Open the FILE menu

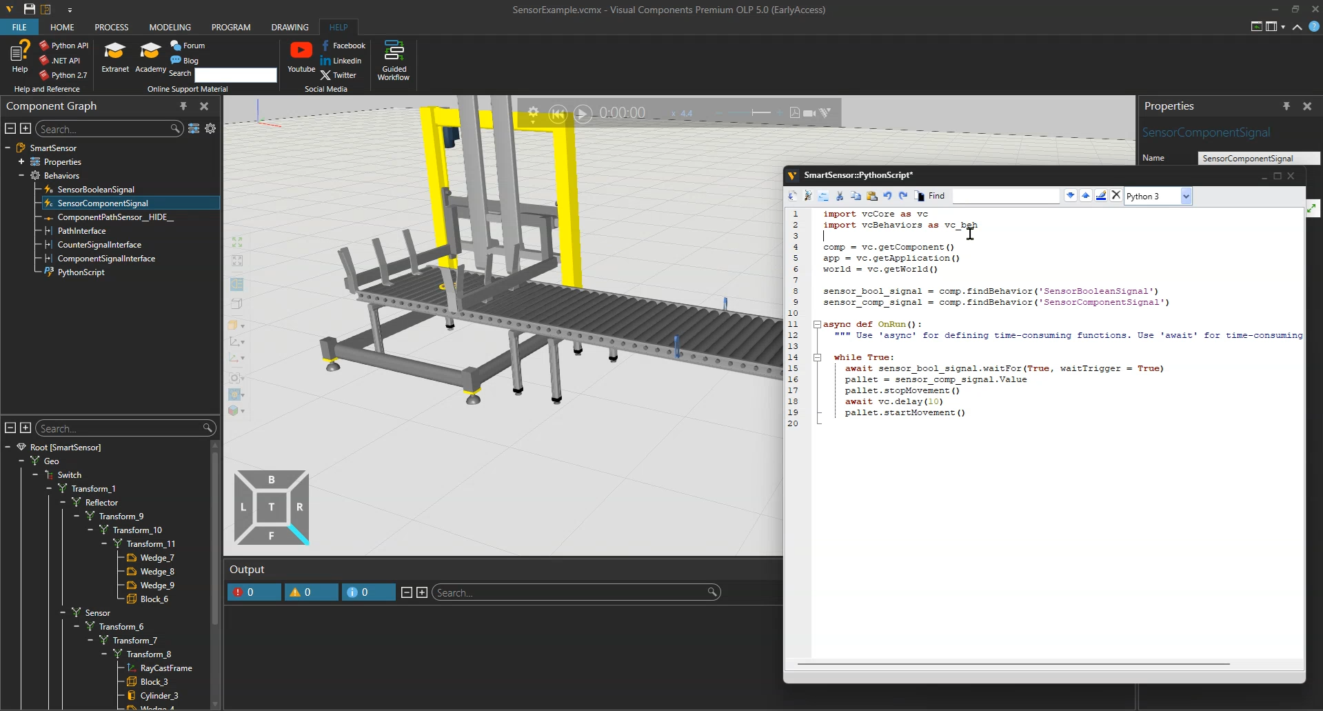[x=19, y=28]
